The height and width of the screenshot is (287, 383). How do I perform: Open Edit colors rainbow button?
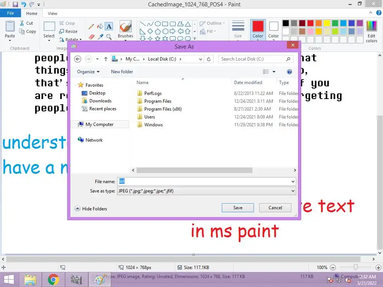pos(371,31)
